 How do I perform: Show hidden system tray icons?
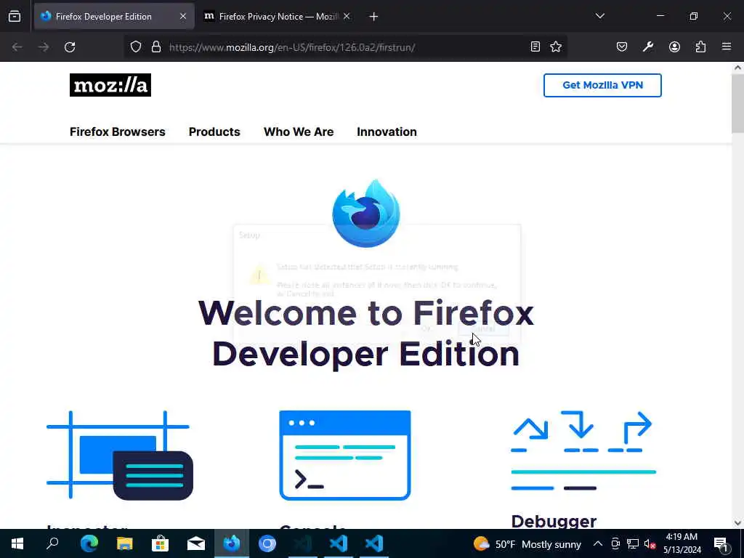coord(598,543)
